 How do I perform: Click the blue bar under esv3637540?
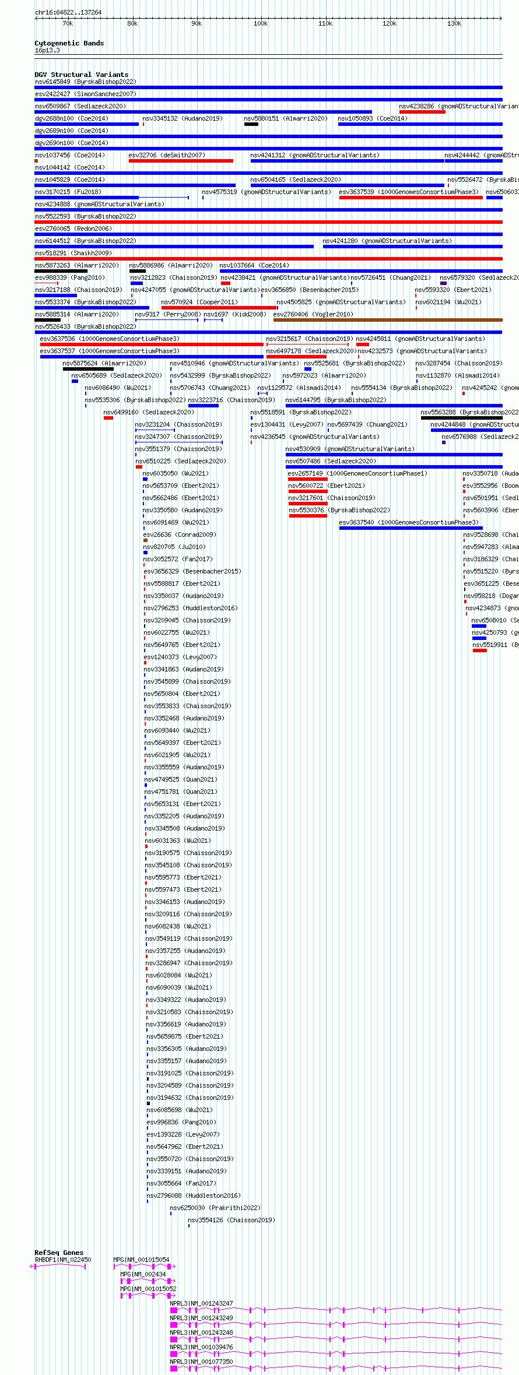pos(411,528)
